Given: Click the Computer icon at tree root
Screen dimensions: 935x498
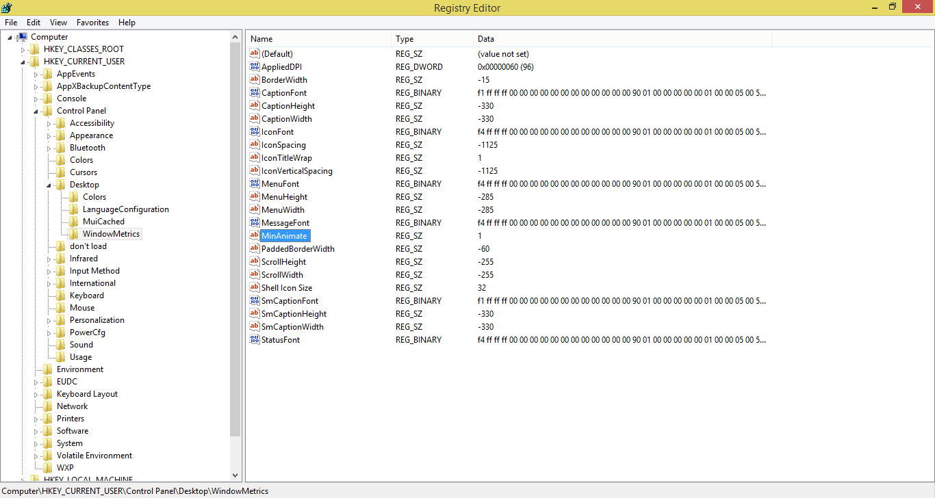Looking at the screenshot, I should coord(22,37).
